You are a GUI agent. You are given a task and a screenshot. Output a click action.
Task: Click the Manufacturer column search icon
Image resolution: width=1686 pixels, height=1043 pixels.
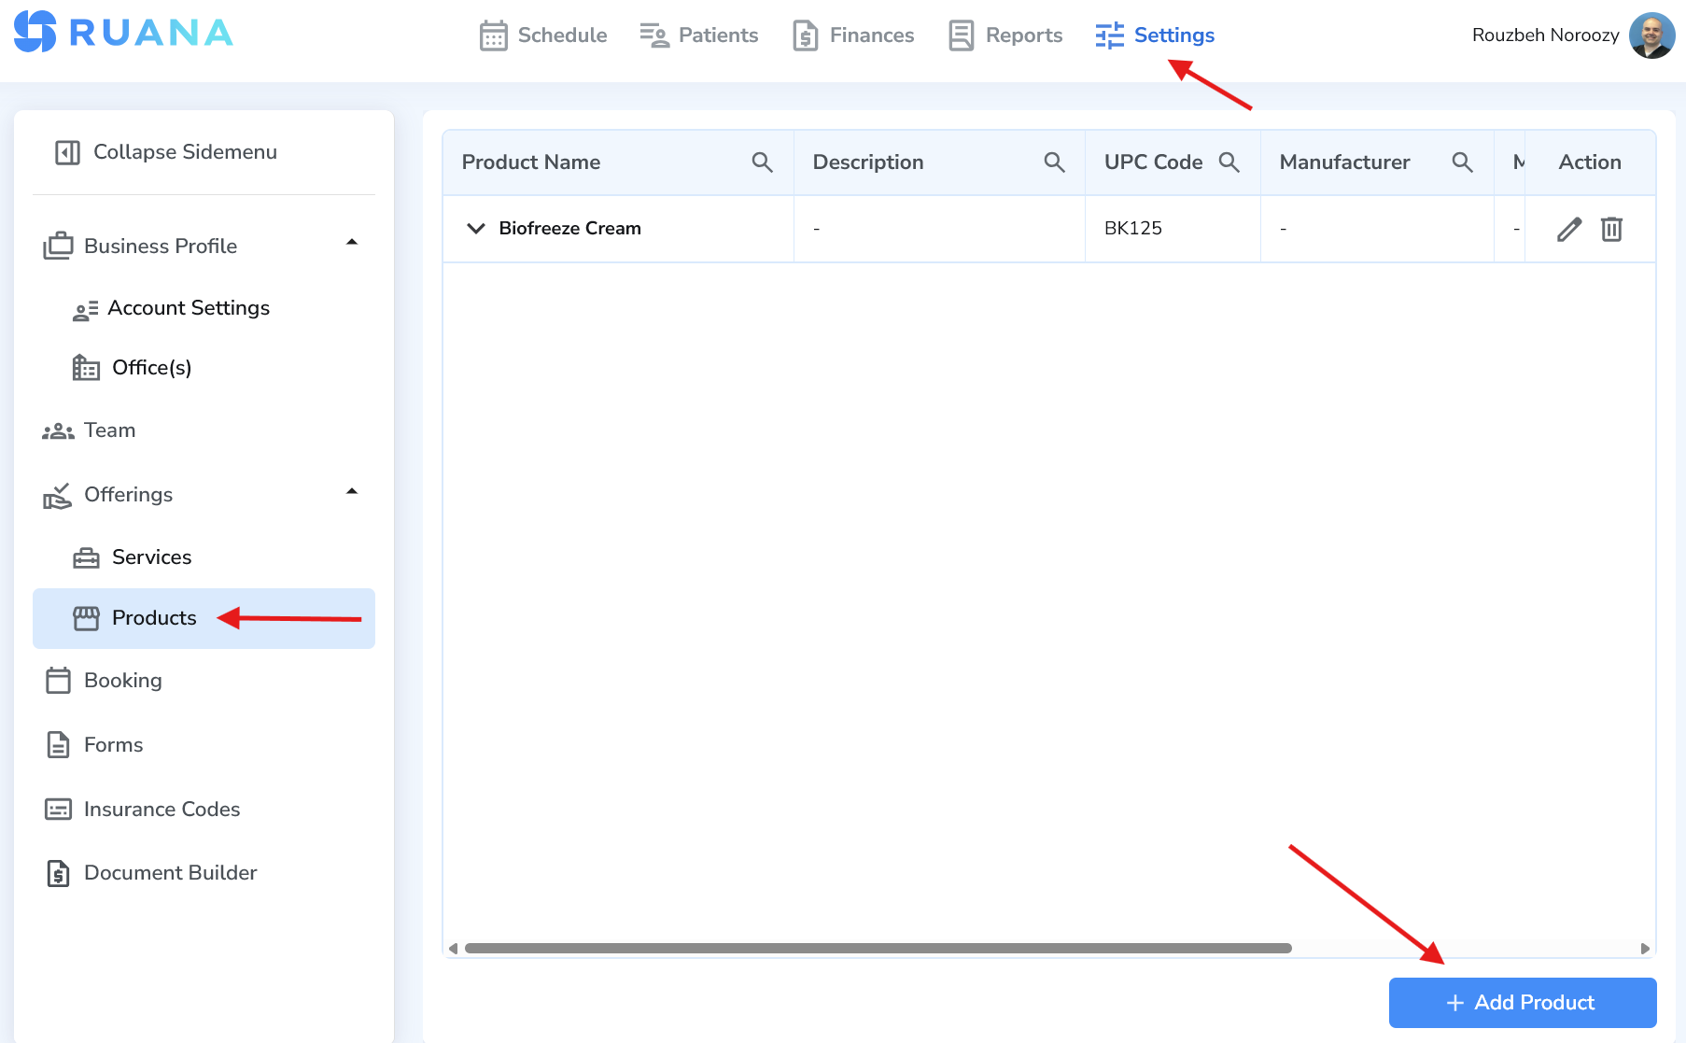[1462, 162]
